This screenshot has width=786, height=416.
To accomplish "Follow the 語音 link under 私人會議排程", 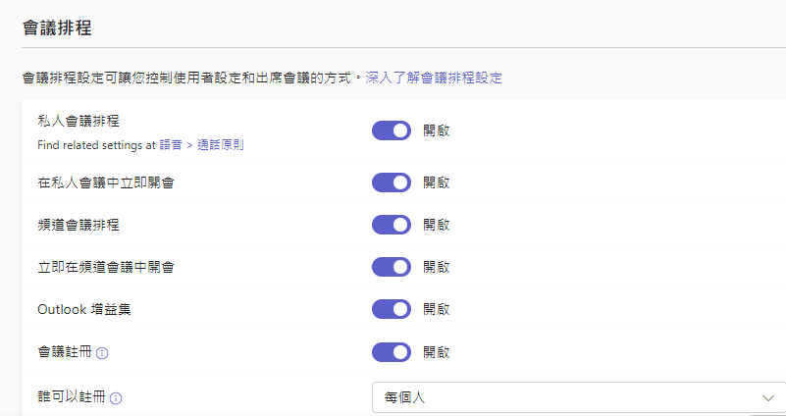I will (171, 145).
